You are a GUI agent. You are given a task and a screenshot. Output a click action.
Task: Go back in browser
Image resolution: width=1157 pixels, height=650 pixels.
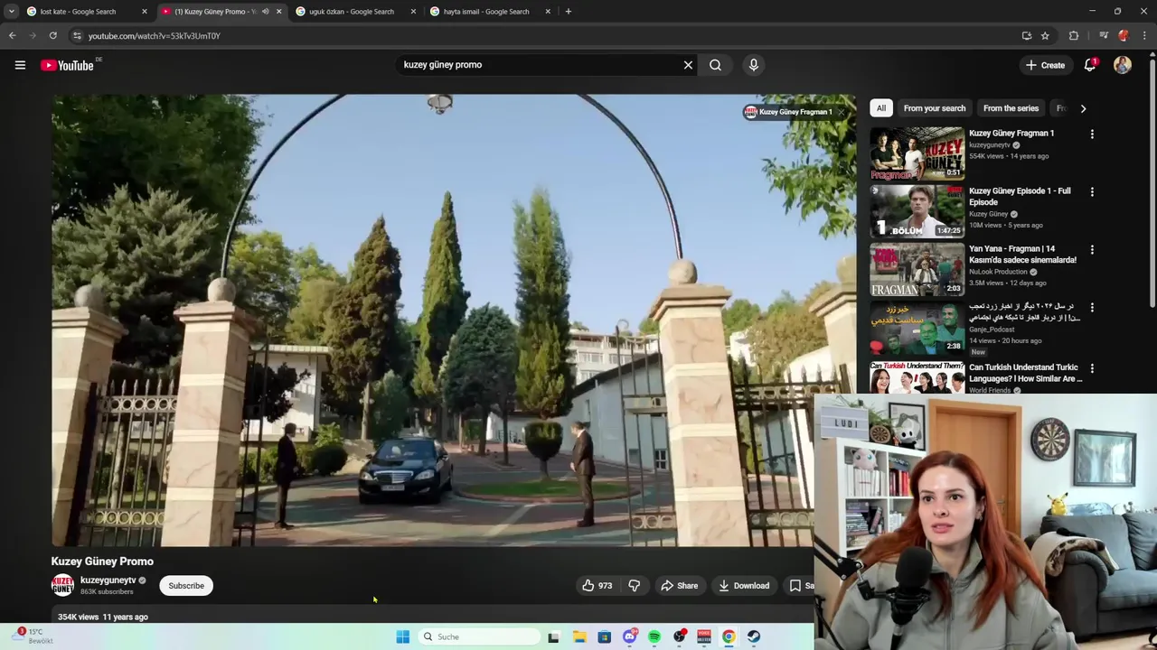[12, 36]
